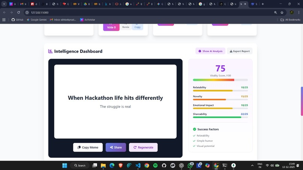Click the Vote 0 button
The image size is (303, 170).
pyautogui.click(x=111, y=27)
